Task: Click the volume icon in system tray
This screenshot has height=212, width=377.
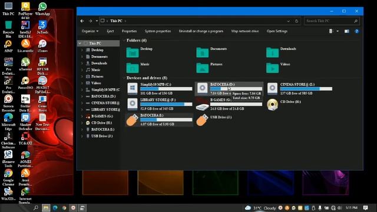Action: pyautogui.click(x=339, y=208)
